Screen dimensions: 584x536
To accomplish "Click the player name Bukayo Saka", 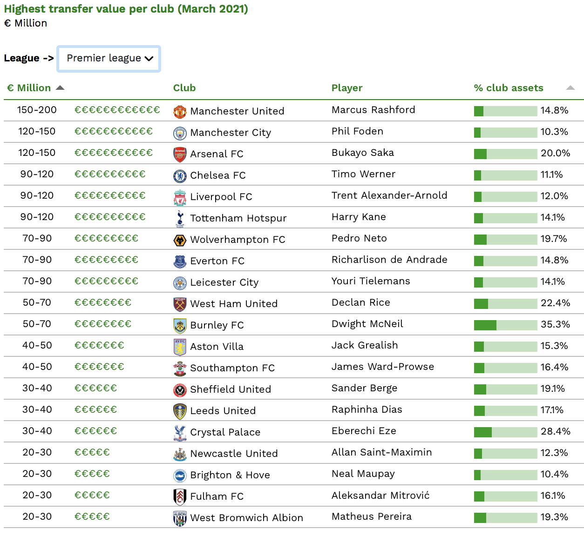I will [363, 153].
